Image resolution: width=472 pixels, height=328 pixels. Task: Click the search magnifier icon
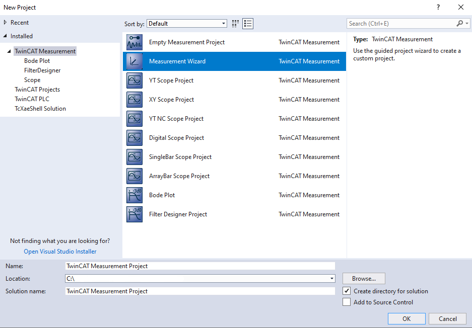[459, 24]
